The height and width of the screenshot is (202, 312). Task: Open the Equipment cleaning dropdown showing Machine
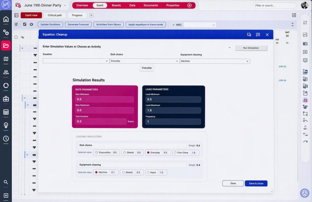(215, 61)
